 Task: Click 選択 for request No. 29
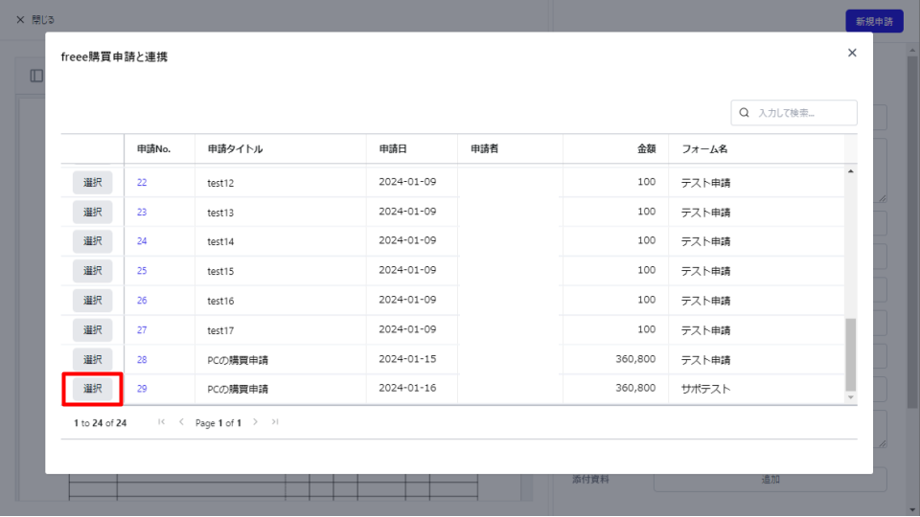tap(93, 389)
